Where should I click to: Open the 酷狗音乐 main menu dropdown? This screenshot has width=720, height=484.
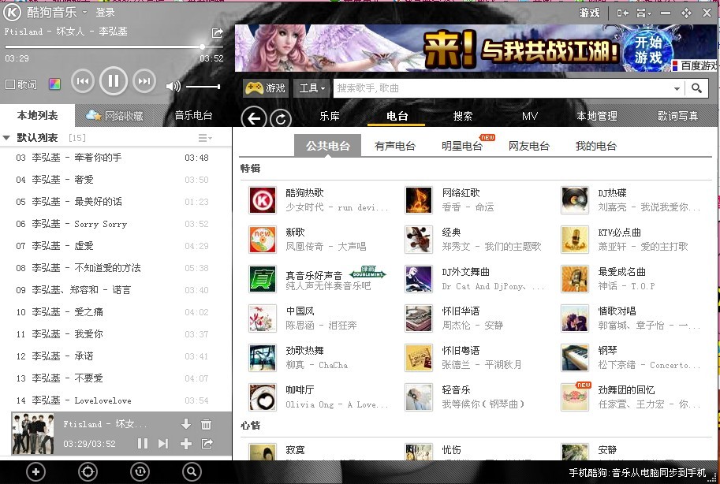[84, 12]
